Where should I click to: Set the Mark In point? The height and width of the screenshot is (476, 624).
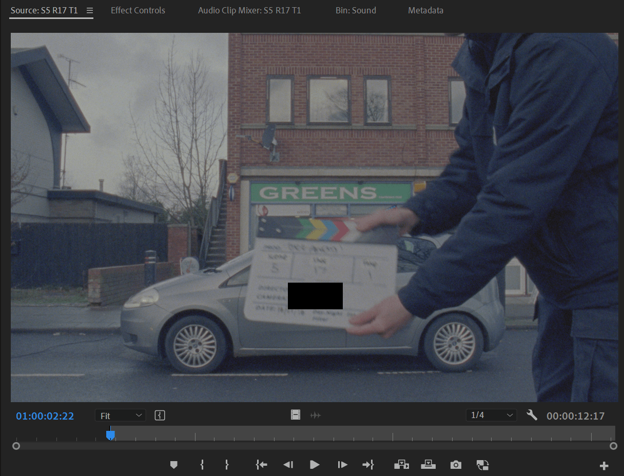point(202,465)
